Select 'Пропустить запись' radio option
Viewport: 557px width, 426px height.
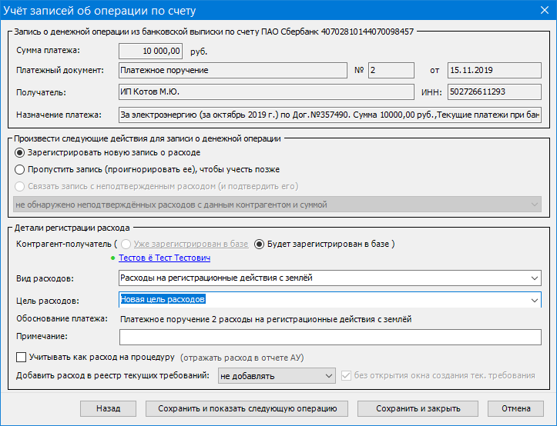tap(21, 169)
